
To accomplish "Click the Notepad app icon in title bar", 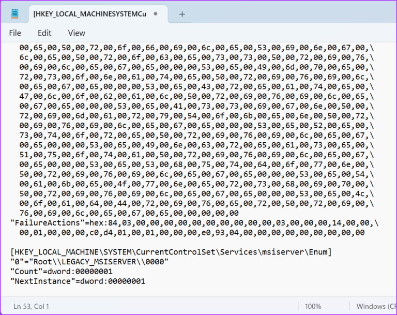I will click(14, 13).
